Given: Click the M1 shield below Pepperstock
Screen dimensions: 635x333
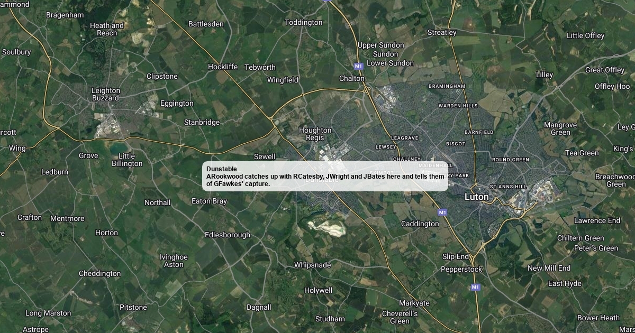Looking at the screenshot, I should click(x=475, y=287).
